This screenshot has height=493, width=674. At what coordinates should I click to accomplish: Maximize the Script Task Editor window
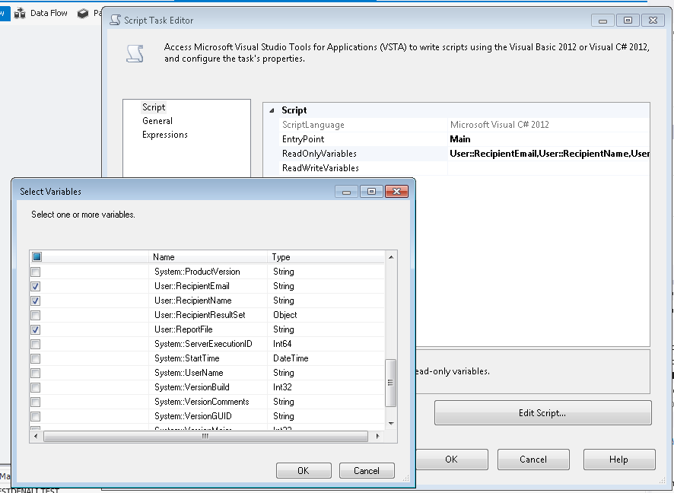628,21
